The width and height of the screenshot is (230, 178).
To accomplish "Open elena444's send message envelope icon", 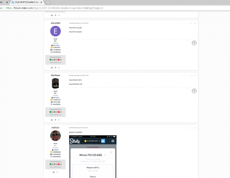I will [x=52, y=68].
